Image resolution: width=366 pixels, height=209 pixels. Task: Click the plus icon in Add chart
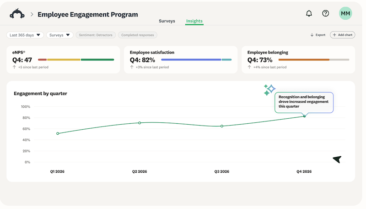pyautogui.click(x=334, y=35)
